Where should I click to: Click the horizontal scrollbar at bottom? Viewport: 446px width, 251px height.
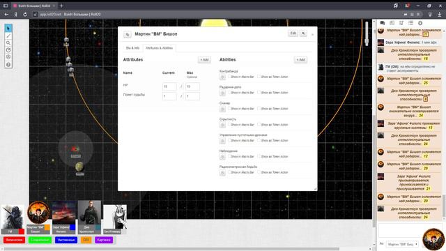171,249
